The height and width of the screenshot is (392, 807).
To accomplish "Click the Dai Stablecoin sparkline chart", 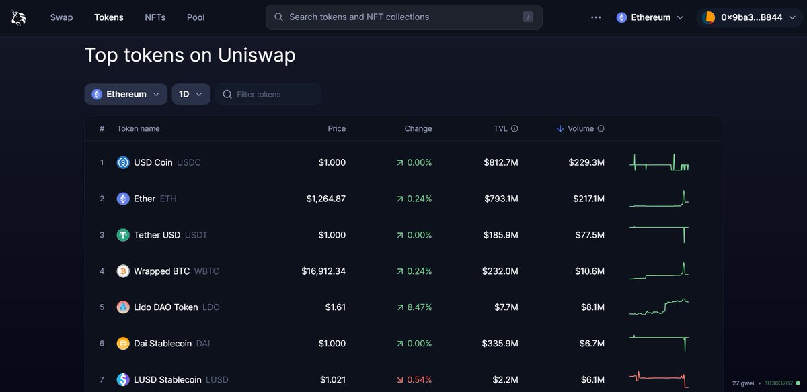I will click(659, 344).
